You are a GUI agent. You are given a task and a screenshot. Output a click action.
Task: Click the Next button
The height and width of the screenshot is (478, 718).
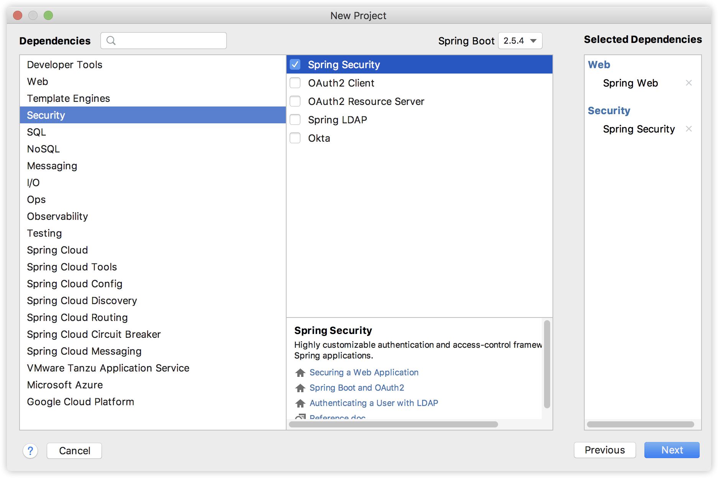pos(672,450)
